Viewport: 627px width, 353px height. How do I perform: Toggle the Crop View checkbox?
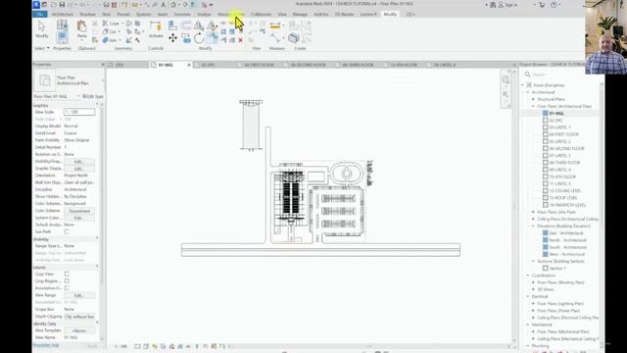tap(67, 275)
